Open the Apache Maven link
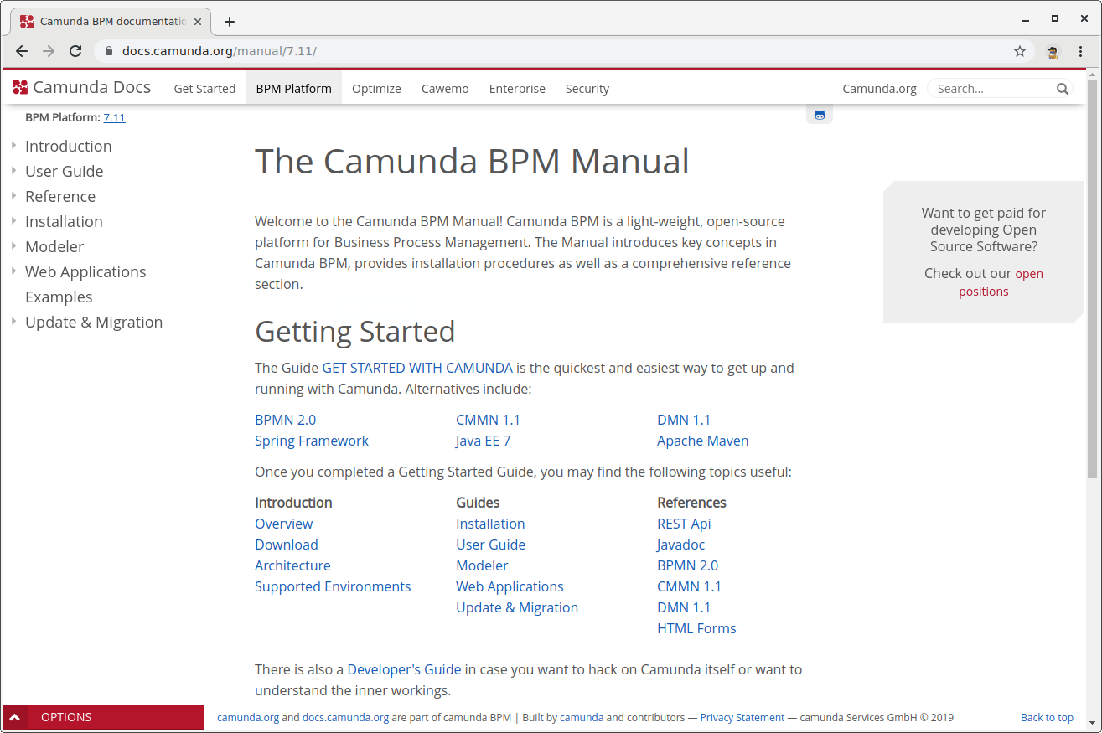 click(x=703, y=441)
